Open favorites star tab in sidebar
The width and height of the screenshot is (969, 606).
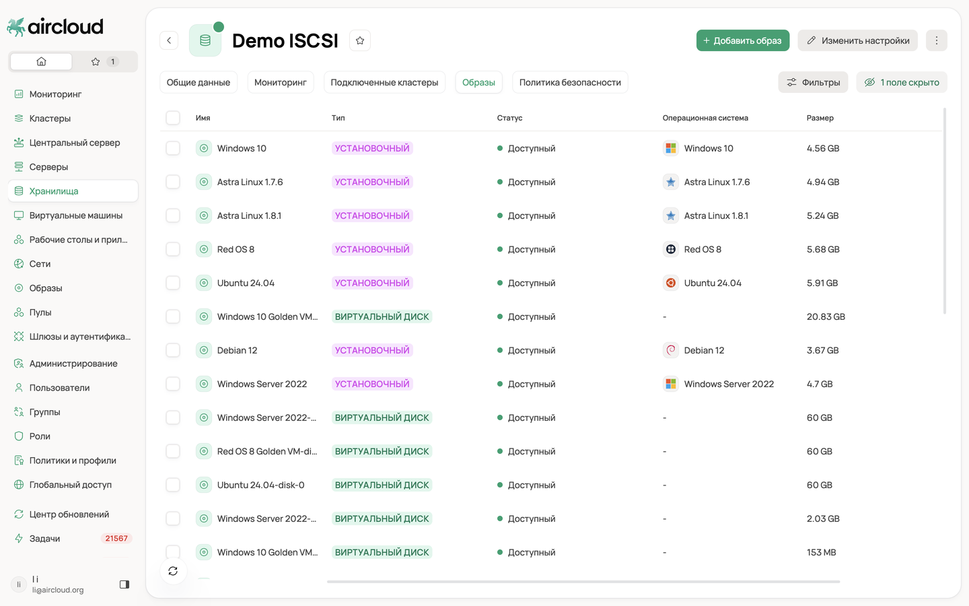pos(105,61)
